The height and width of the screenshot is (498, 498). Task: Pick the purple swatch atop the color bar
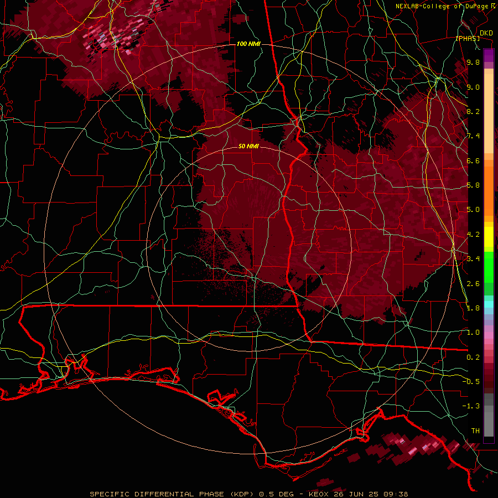[x=489, y=55]
